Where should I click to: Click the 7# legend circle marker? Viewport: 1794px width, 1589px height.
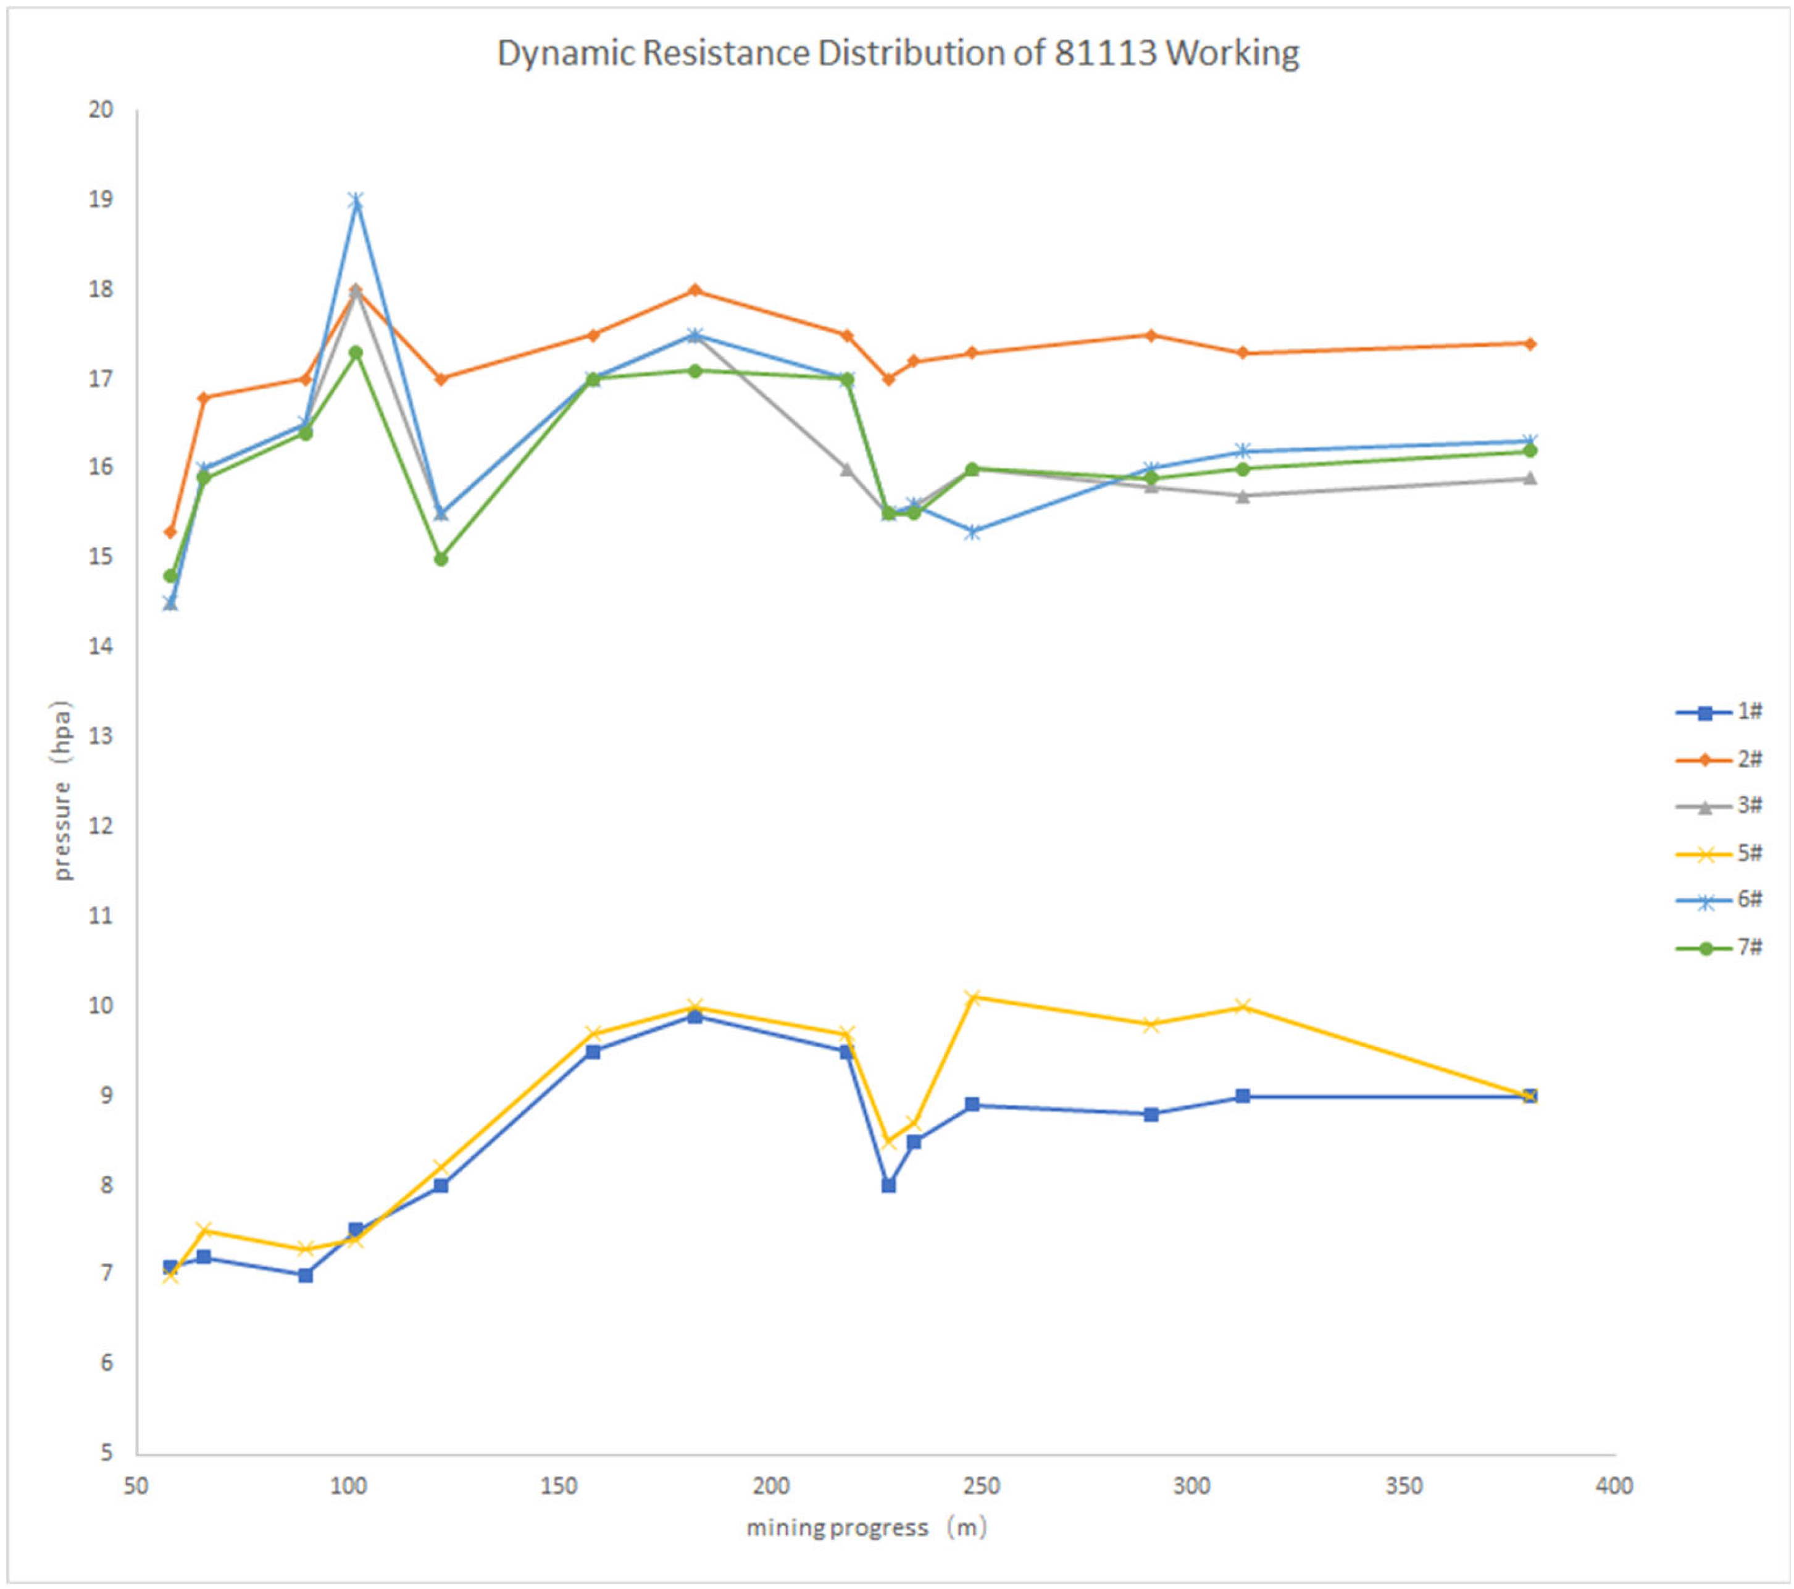tap(1705, 948)
